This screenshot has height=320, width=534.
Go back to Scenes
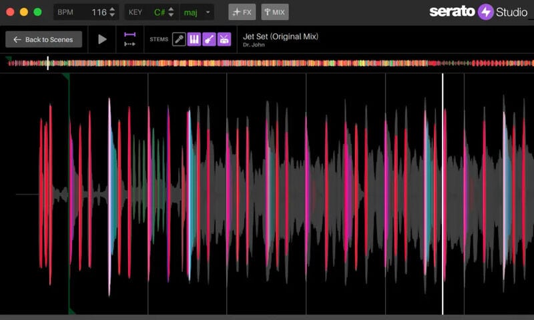44,39
